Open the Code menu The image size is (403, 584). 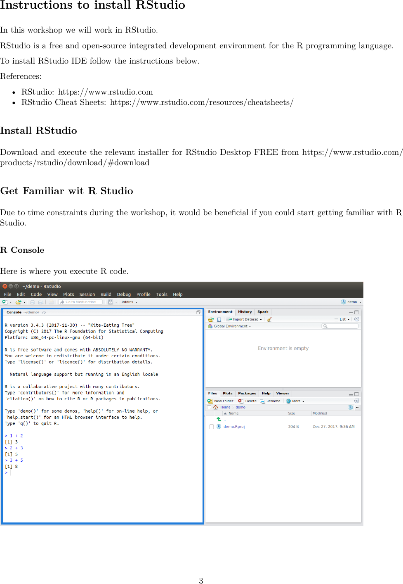click(36, 294)
